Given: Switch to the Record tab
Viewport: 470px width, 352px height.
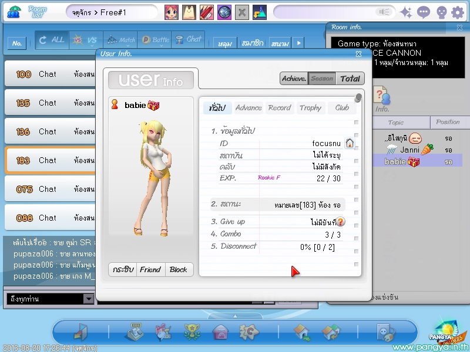Looking at the screenshot, I should (280, 108).
